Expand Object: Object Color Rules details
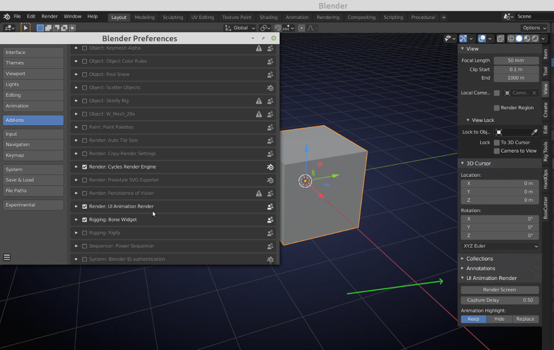This screenshot has height=350, width=554. (x=76, y=61)
